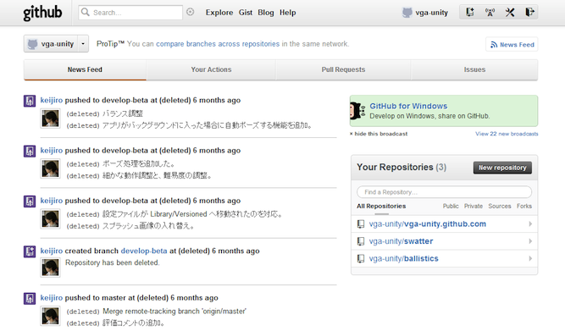The width and height of the screenshot is (565, 331).
Task: Click the vga-unity avatar in header
Action: (x=407, y=13)
